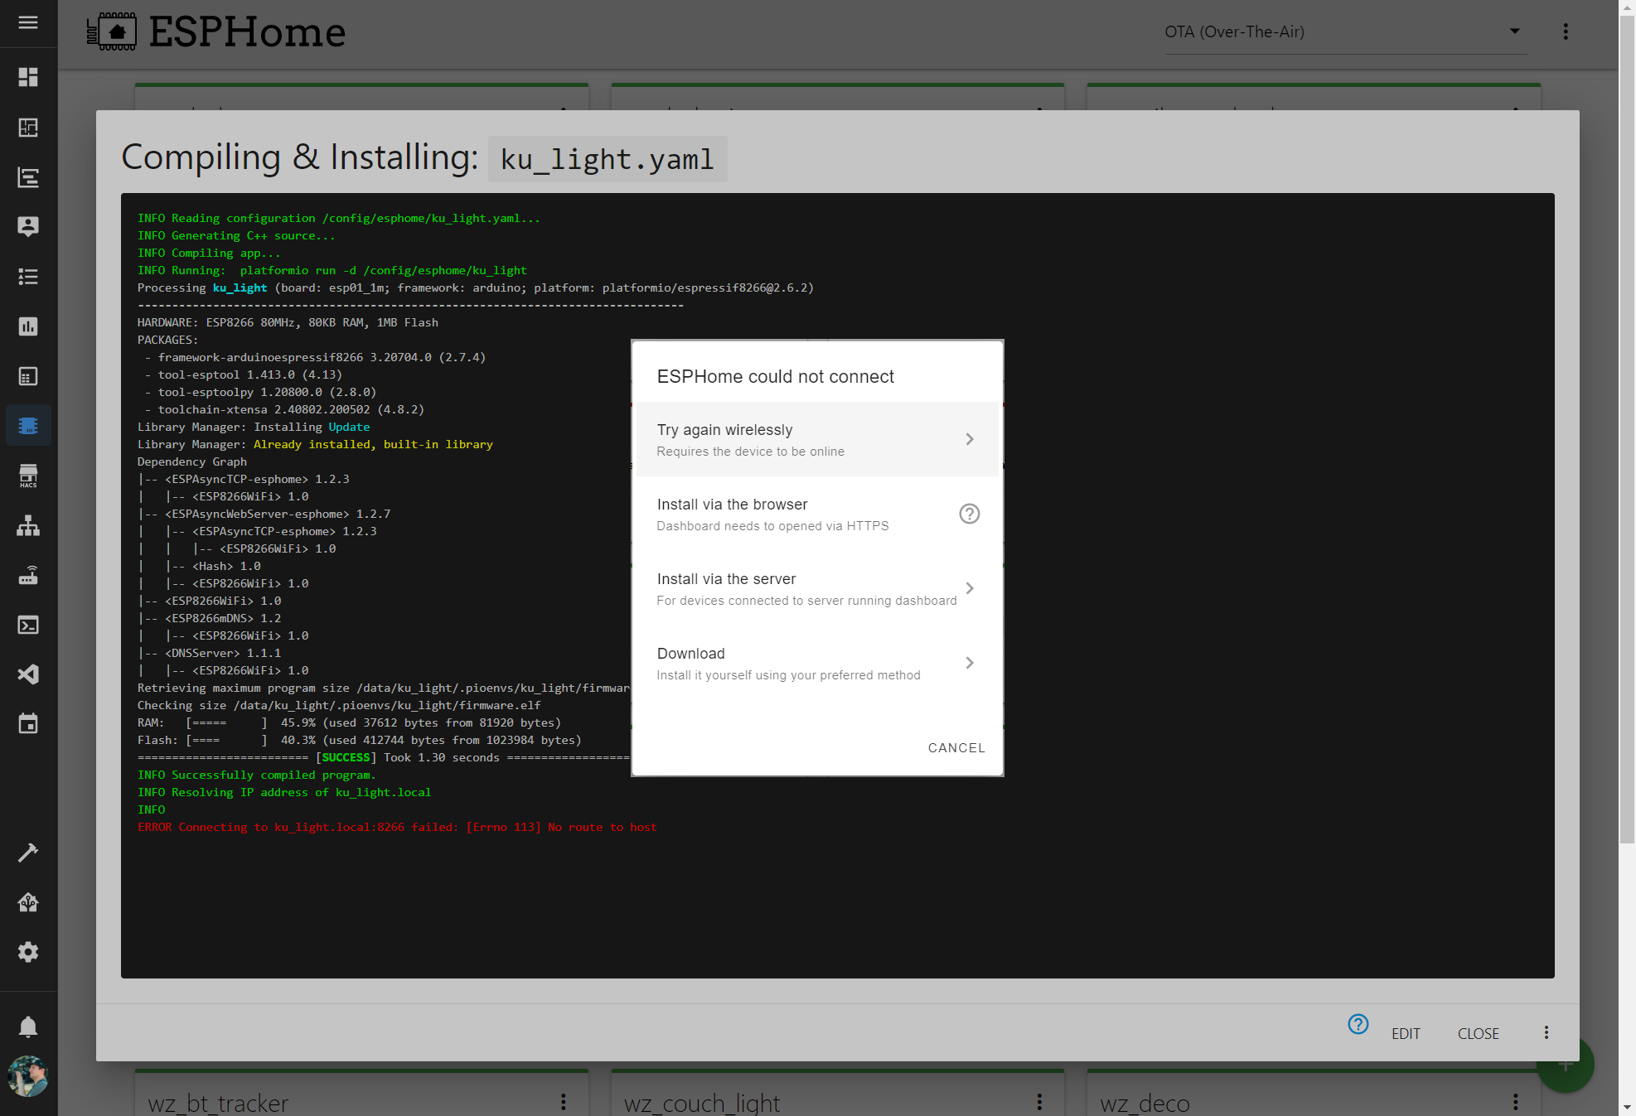Image resolution: width=1636 pixels, height=1116 pixels.
Task: Click 'INFO Successfully compiled program.' log line
Action: pos(257,775)
